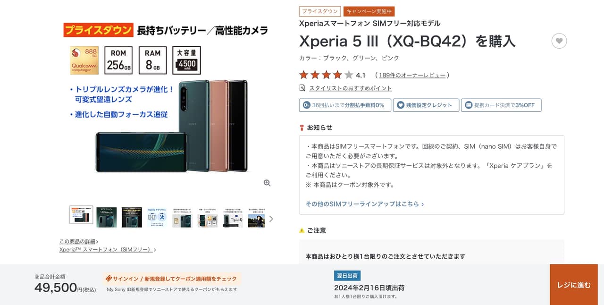Select the Xperia ケアプラン thumbnail
The height and width of the screenshot is (305, 604).
click(157, 217)
